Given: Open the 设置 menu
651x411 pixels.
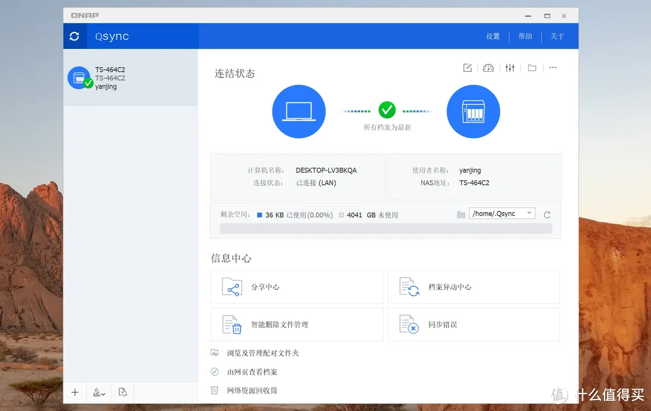Looking at the screenshot, I should tap(492, 36).
